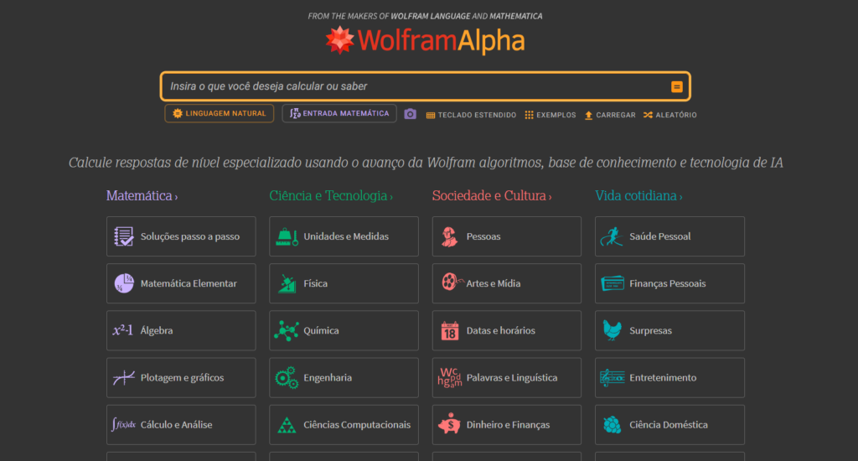Open the Exemplos page
This screenshot has width=858, height=461.
[550, 115]
